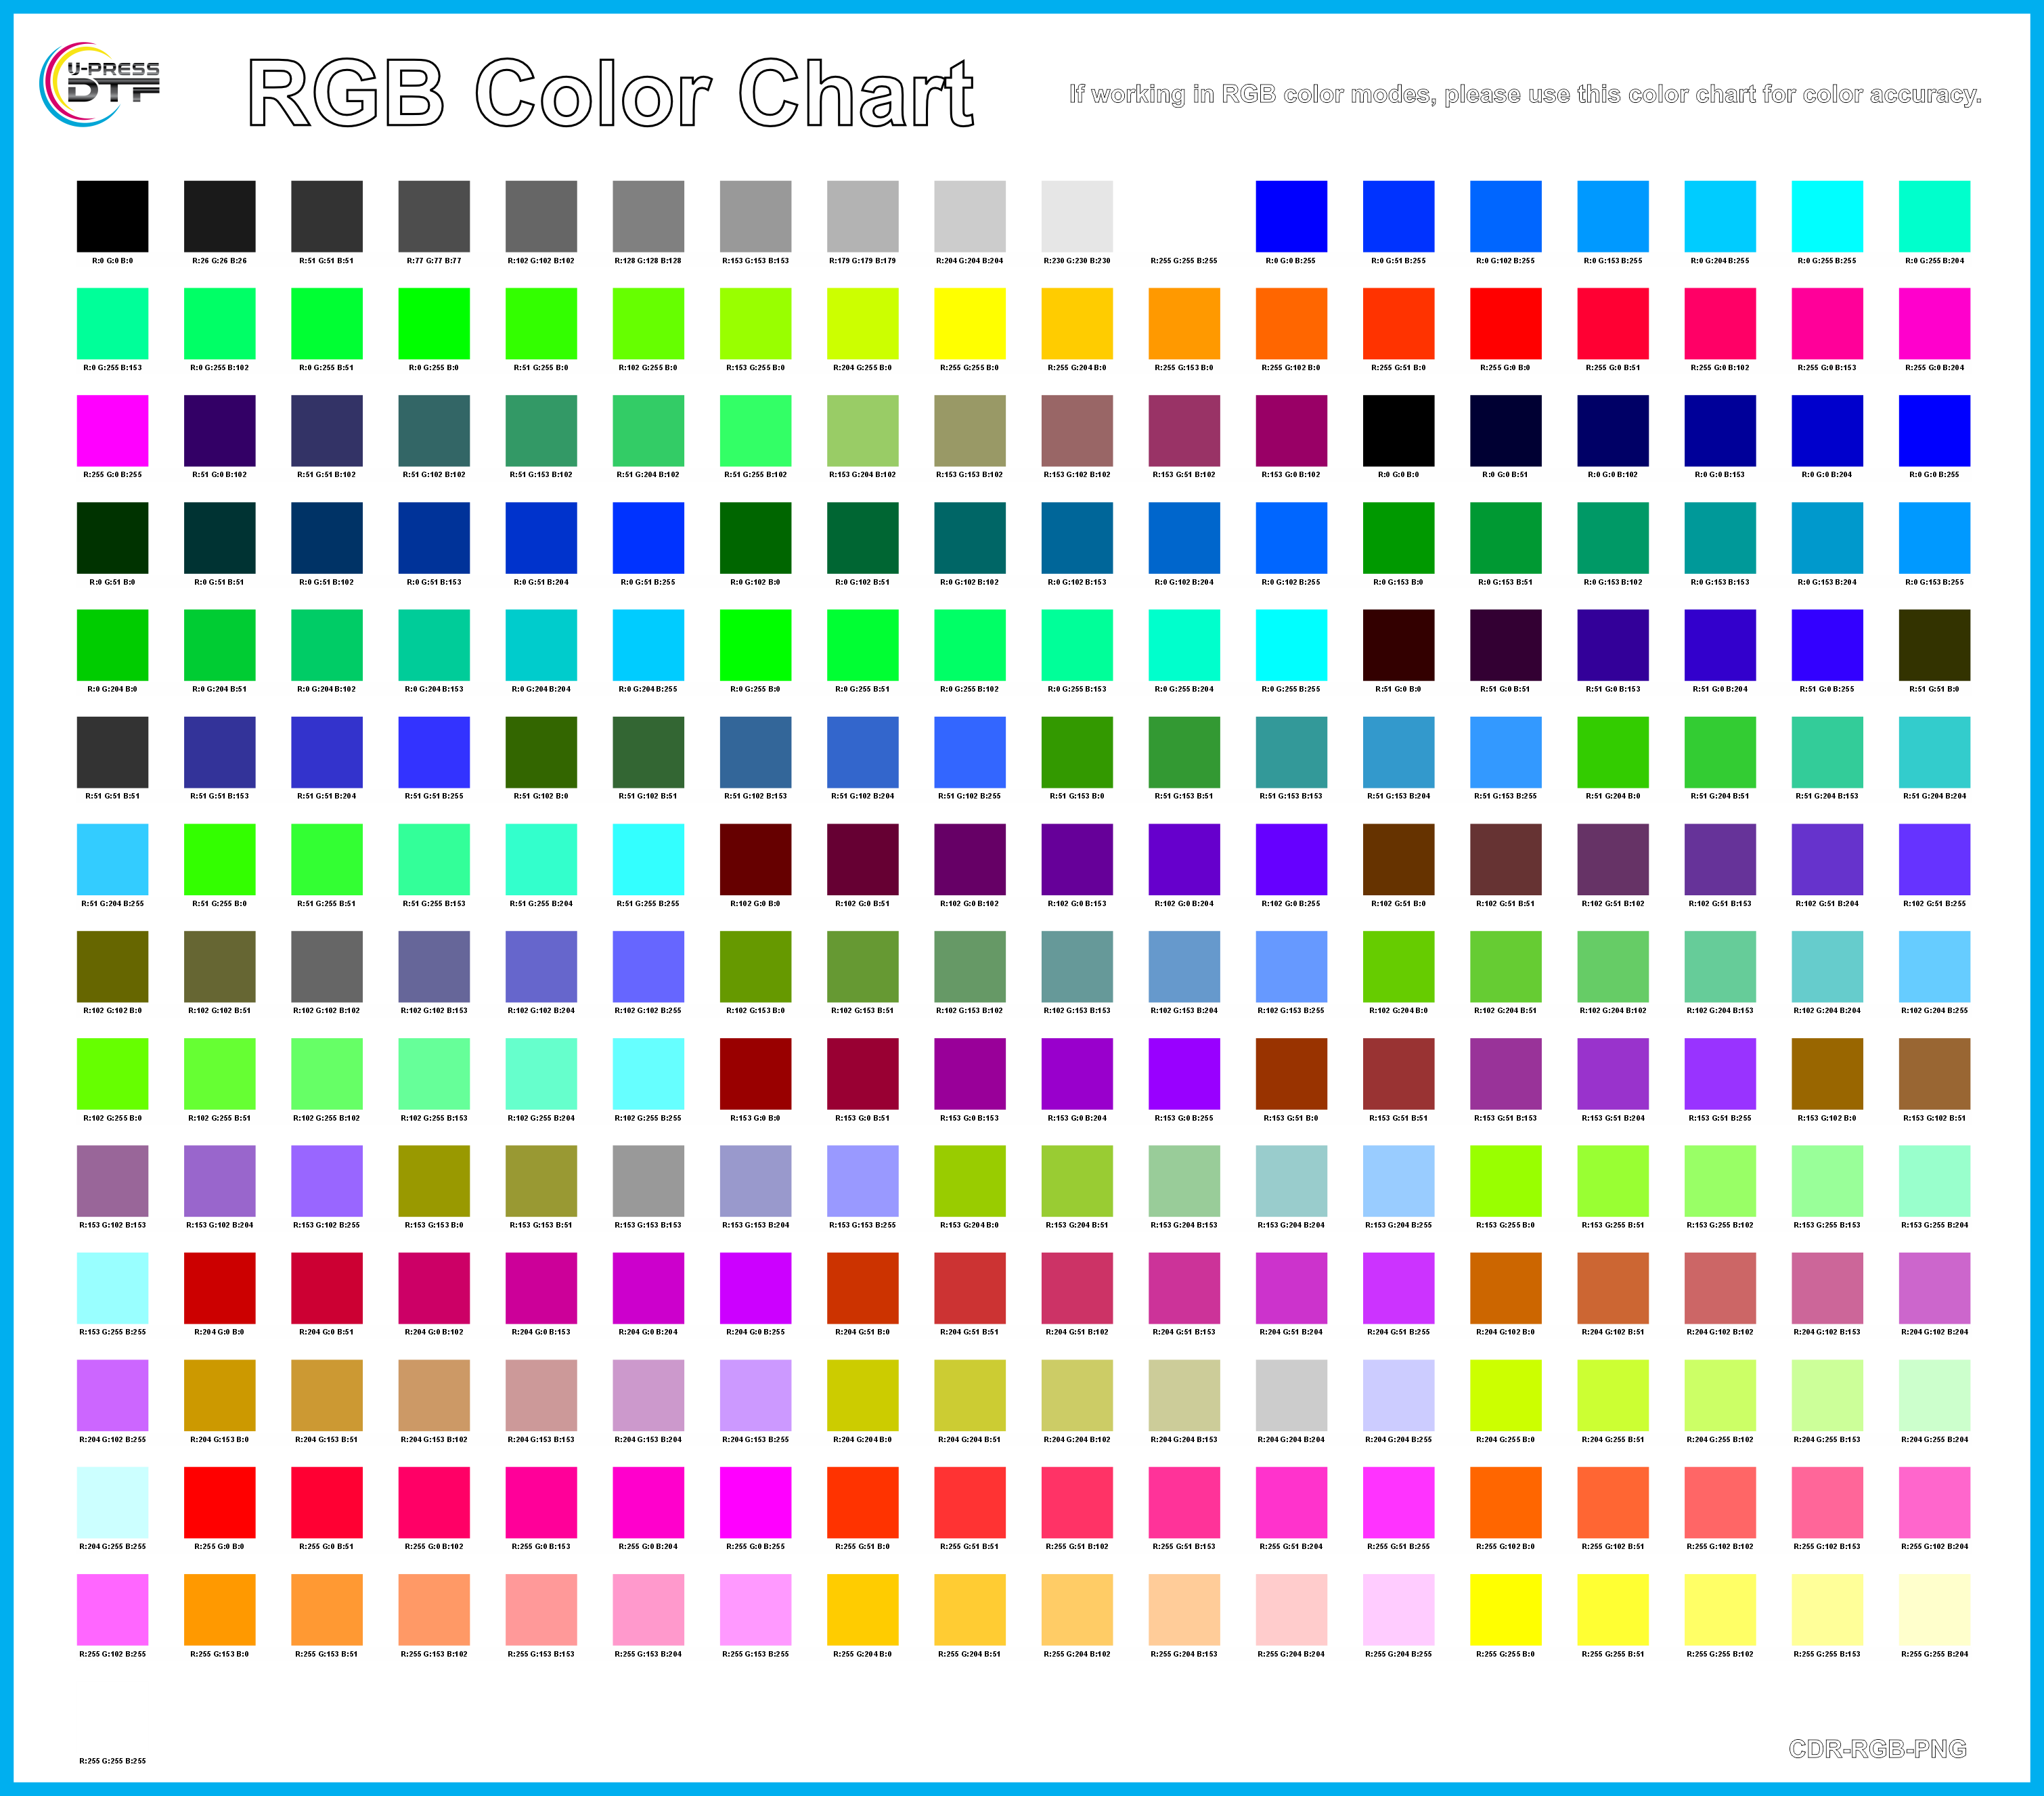
Task: Choose the R:153 G:51 B:0 rust swatch
Action: pos(1291,1074)
